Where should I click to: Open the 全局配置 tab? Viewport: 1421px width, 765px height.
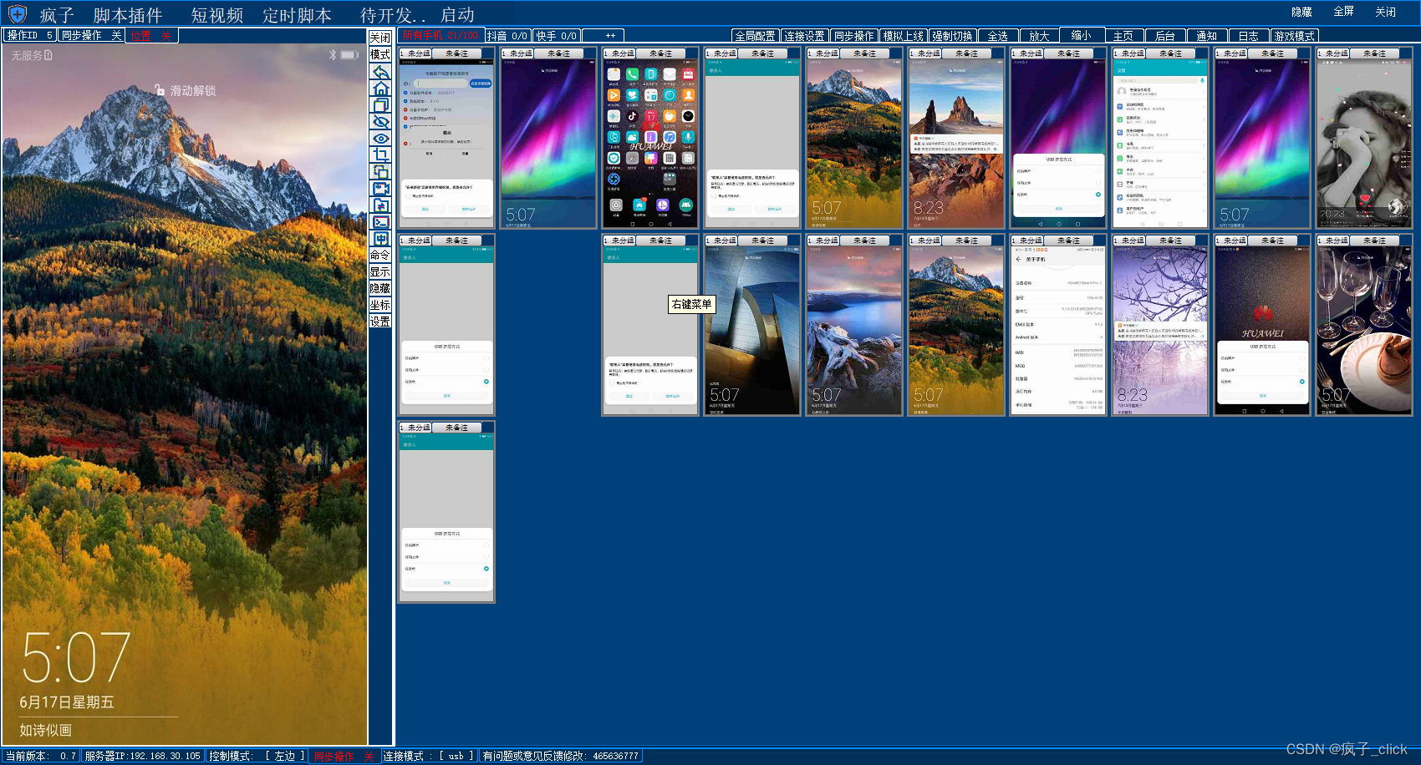click(x=755, y=36)
